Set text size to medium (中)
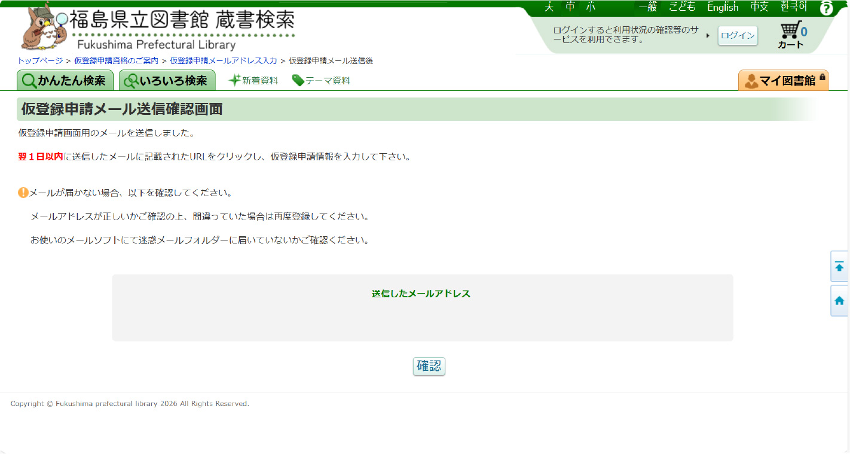The height and width of the screenshot is (454, 850). point(570,7)
